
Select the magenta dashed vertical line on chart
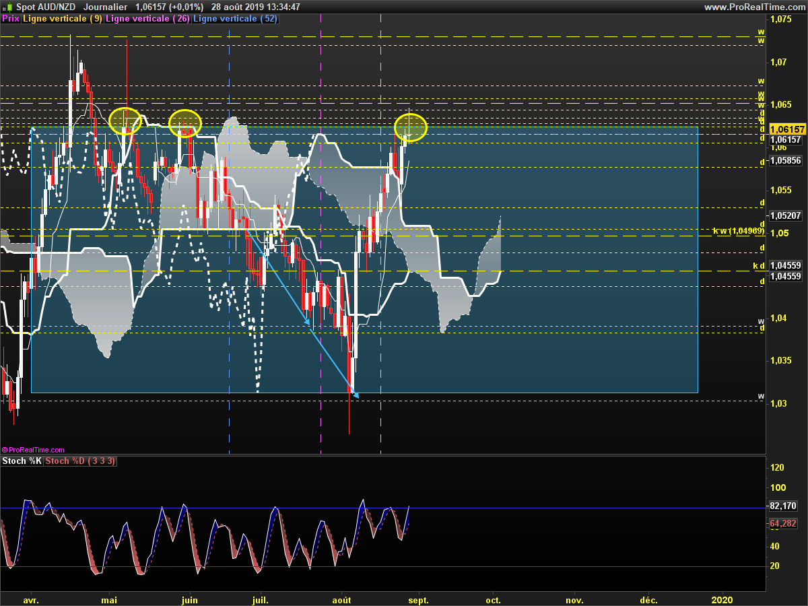[321, 236]
